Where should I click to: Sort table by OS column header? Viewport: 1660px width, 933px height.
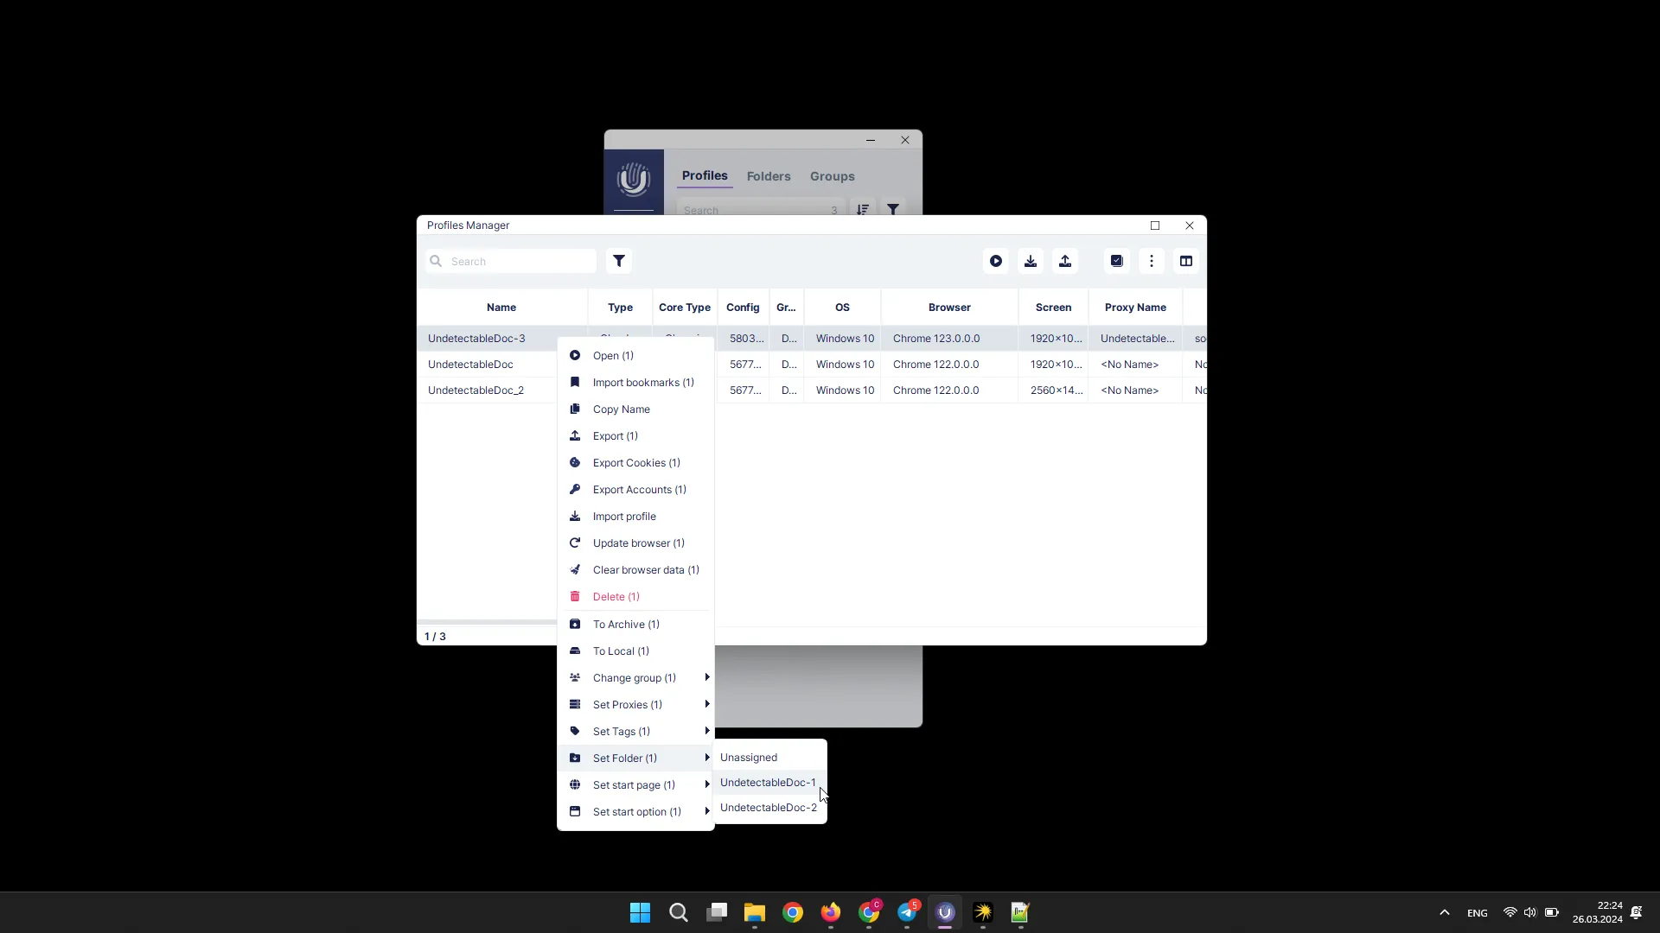pos(842,307)
